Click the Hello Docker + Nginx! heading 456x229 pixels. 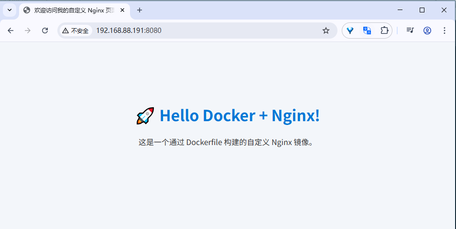tap(228, 115)
